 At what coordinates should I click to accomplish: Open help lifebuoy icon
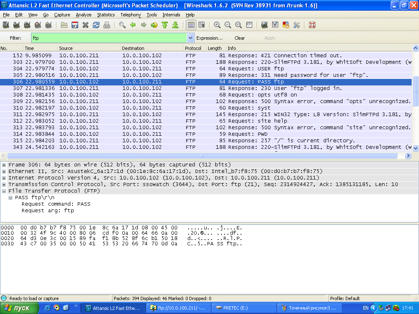point(312,25)
